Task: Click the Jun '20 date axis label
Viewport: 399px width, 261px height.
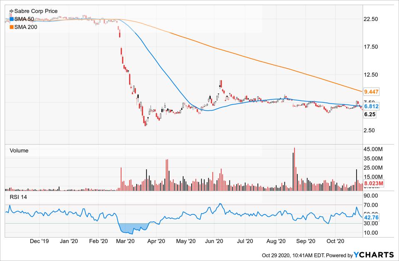Action: (x=214, y=241)
